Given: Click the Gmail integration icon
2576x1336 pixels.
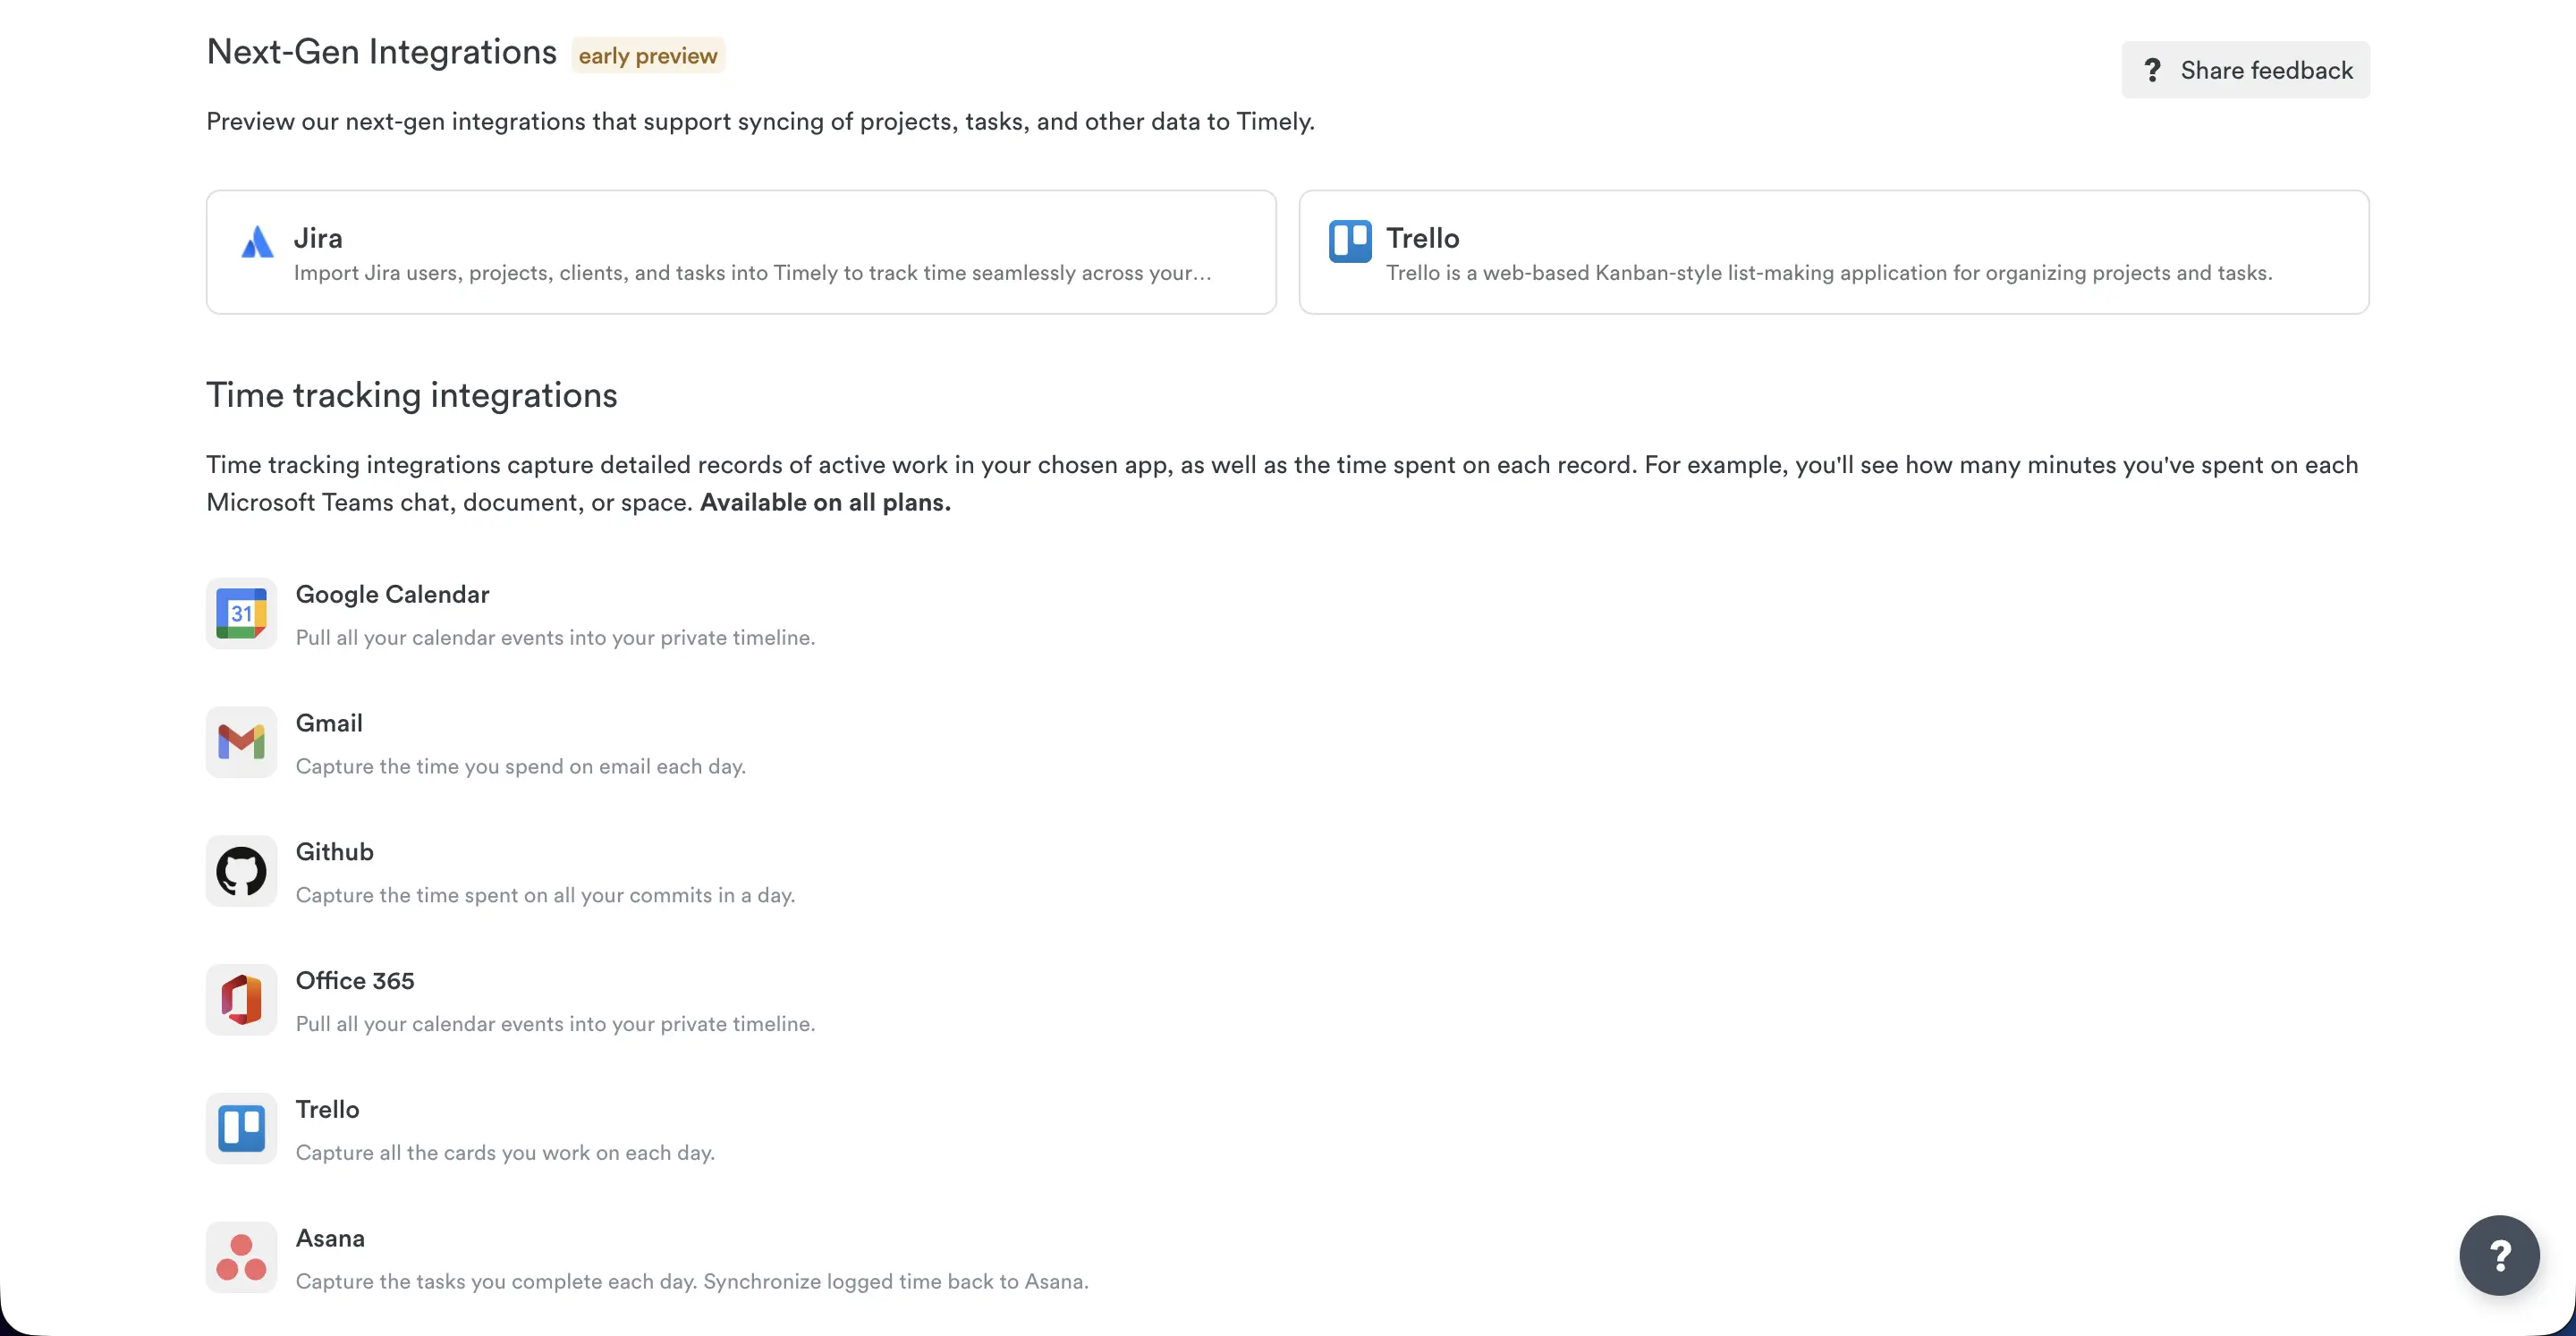Looking at the screenshot, I should [241, 742].
